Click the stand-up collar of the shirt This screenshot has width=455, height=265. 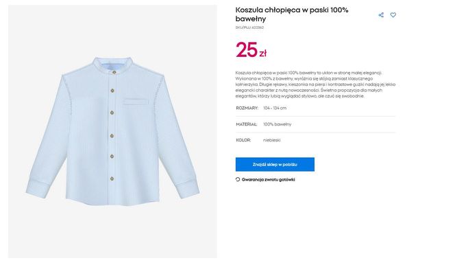click(113, 63)
